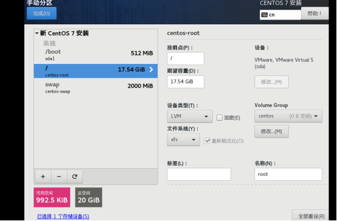Click the centos-root heading on the right
This screenshot has width=337, height=221.
click(x=183, y=33)
